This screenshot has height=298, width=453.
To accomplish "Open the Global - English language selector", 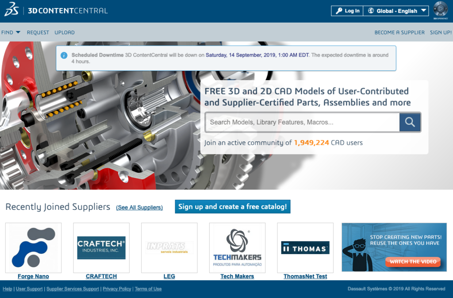I will click(396, 11).
